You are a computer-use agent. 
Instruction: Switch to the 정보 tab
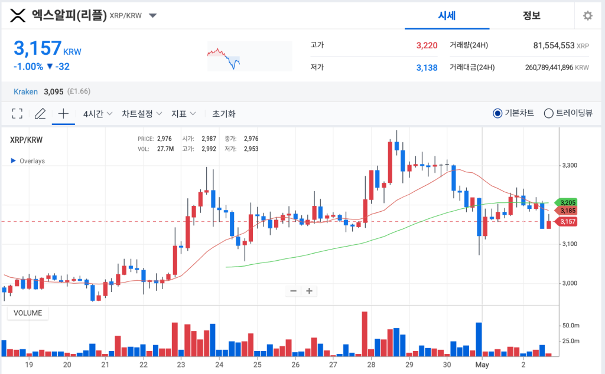[531, 16]
